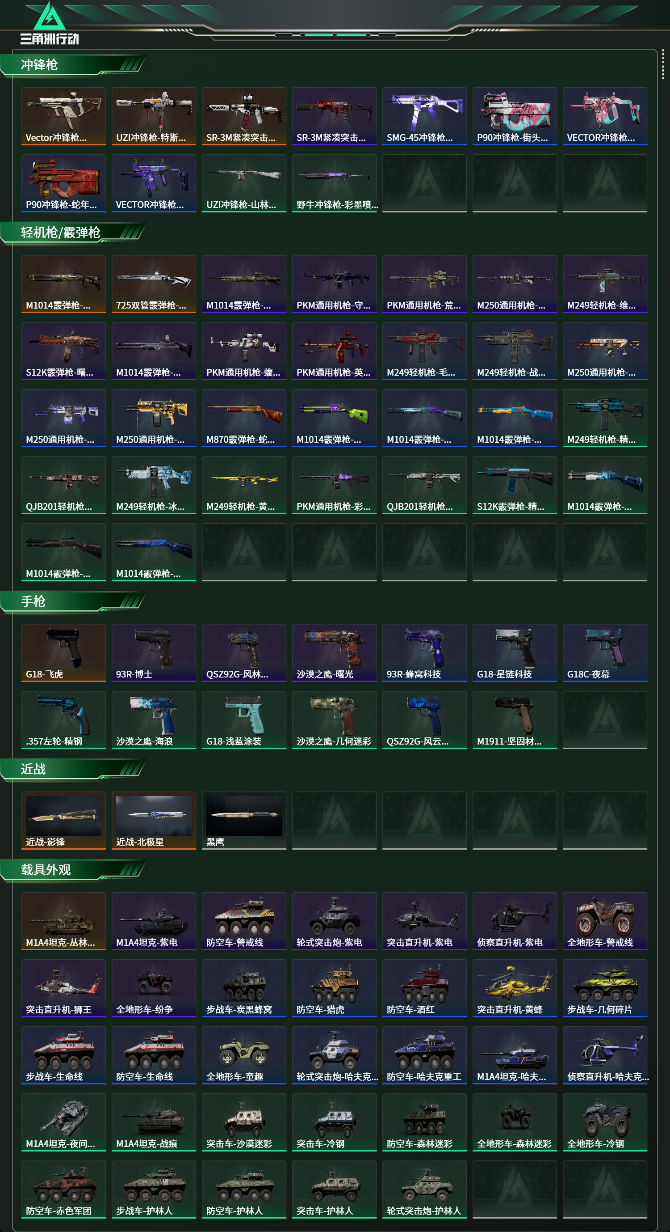Click the 三角洲行动 logo

tap(50, 24)
